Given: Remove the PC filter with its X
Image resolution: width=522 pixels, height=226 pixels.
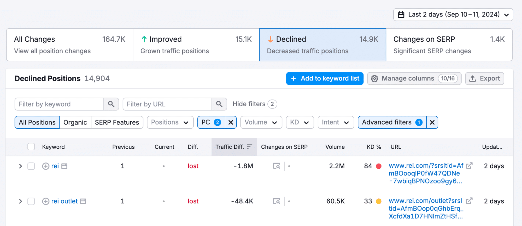Looking at the screenshot, I should 231,122.
